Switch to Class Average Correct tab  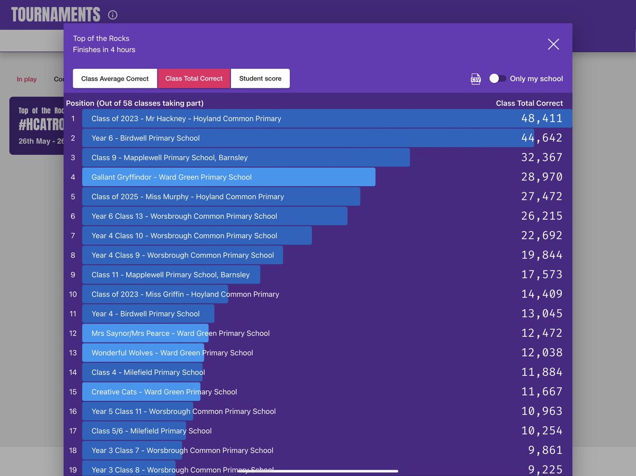(x=115, y=78)
